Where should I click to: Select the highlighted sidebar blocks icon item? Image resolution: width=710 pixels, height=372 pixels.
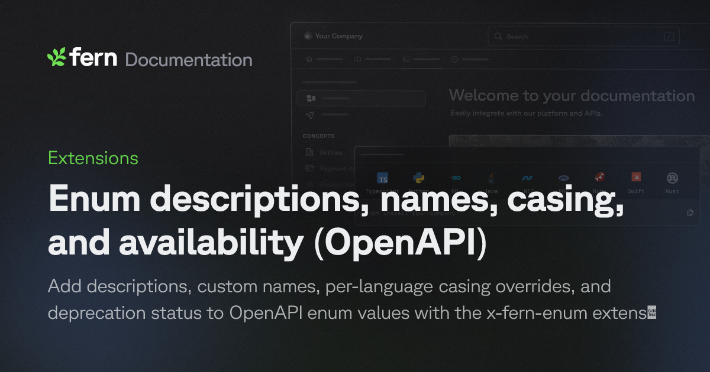tap(361, 98)
